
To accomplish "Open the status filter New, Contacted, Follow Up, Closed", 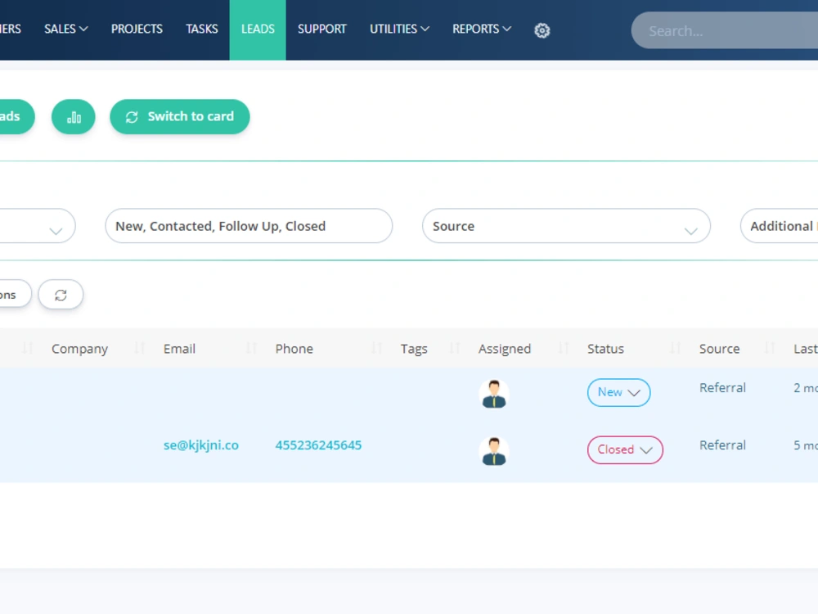I will point(249,226).
